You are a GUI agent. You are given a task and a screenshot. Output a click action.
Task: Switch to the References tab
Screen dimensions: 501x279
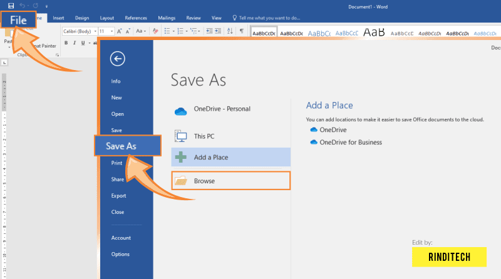[x=136, y=18]
